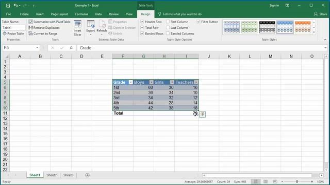Click the zoom out minus button
The height and width of the screenshot is (185, 330).
tap(283, 181)
